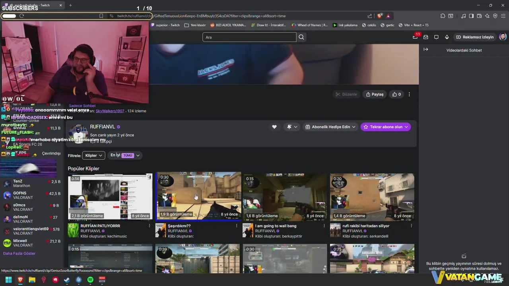Screen dimensions: 509x286
Task: Like the clip with thumbs up
Action: pos(396,95)
